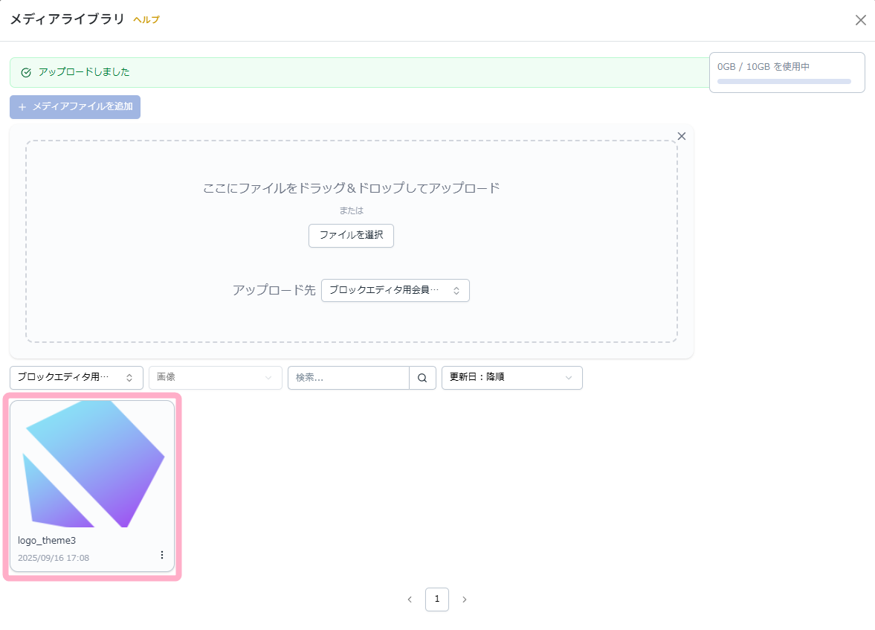The image size is (875, 630).
Task: Select page 1 in pagination
Action: 437,600
